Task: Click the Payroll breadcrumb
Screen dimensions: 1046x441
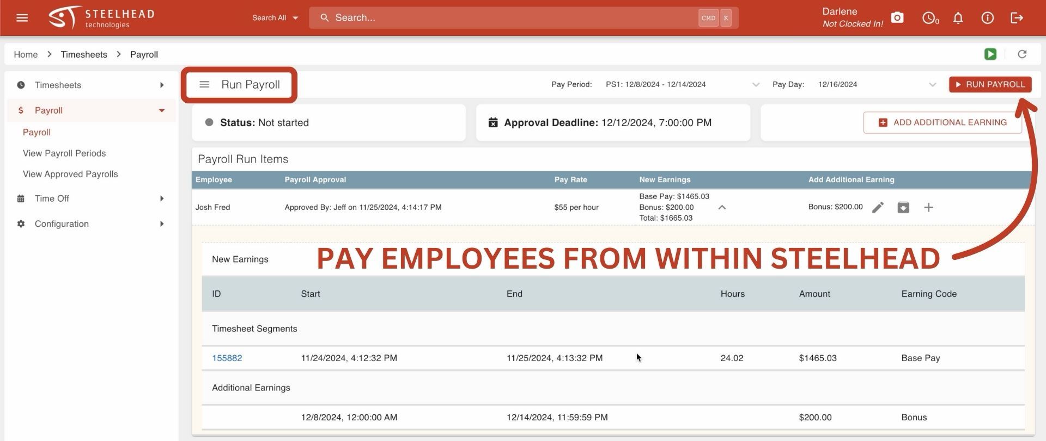Action: 144,54
